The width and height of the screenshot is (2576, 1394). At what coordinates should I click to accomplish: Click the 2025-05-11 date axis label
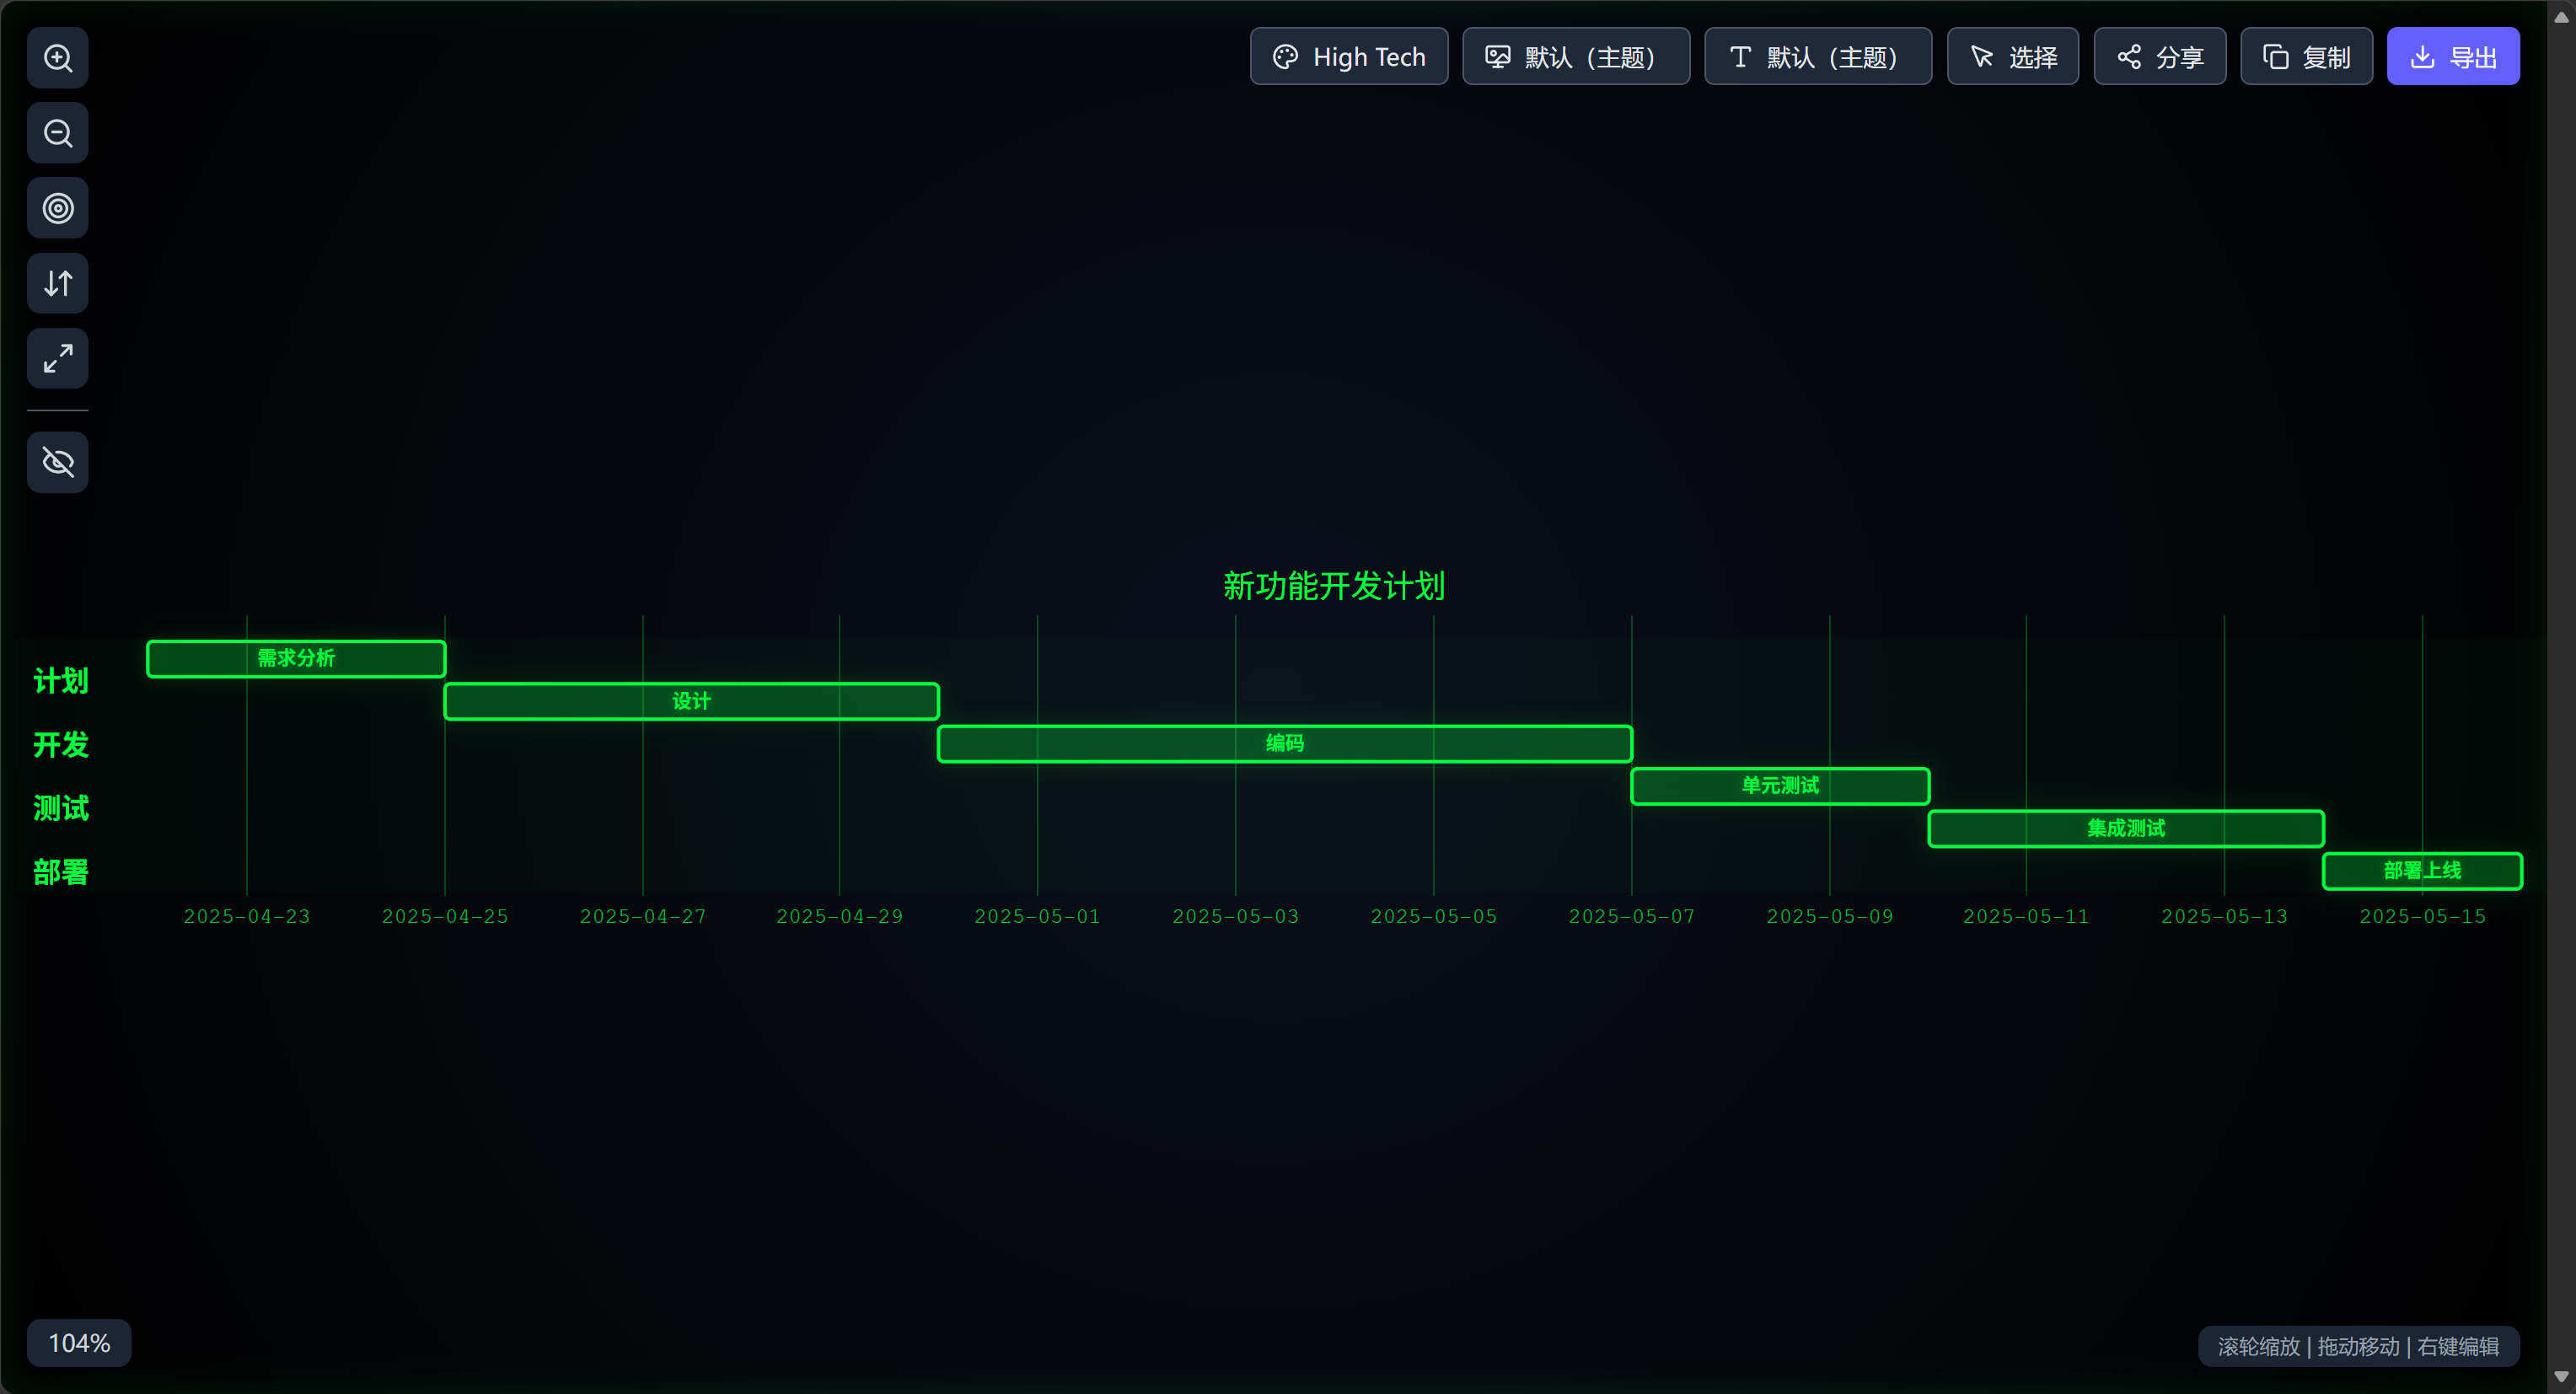[2026, 916]
